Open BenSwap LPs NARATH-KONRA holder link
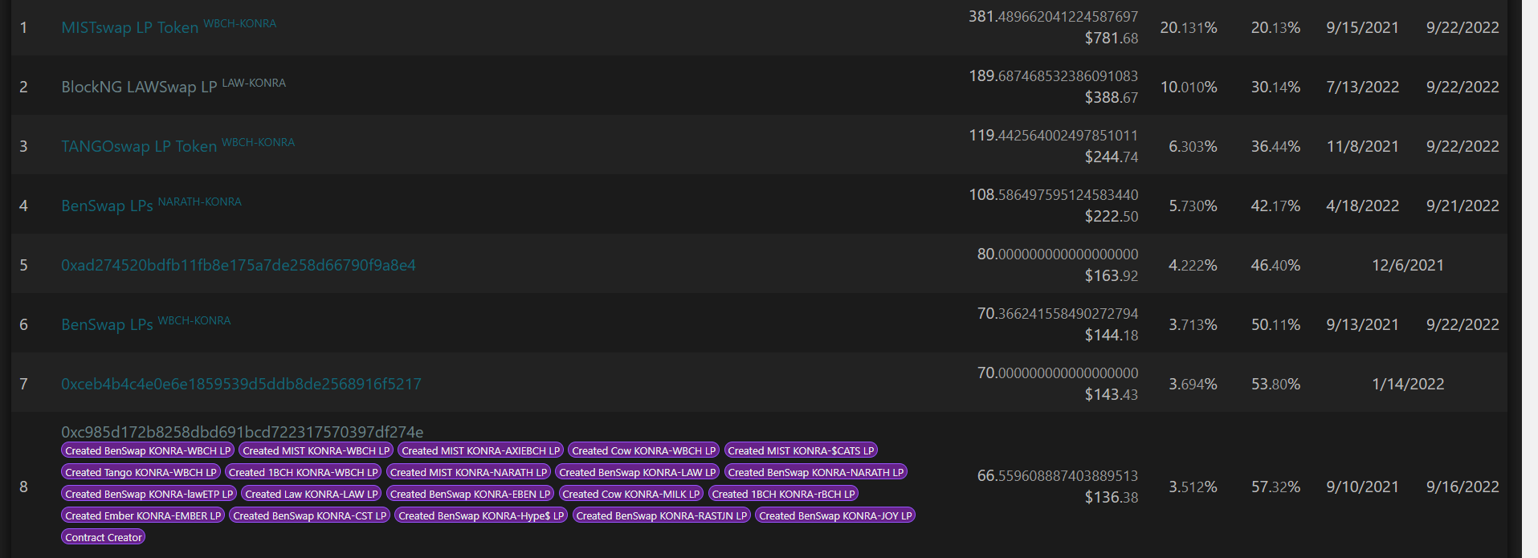 tap(107, 206)
